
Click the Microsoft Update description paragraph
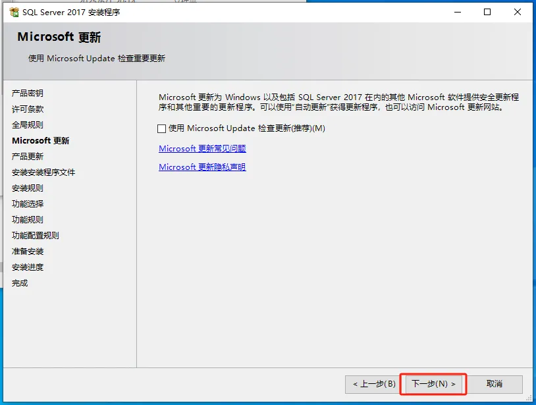click(338, 102)
